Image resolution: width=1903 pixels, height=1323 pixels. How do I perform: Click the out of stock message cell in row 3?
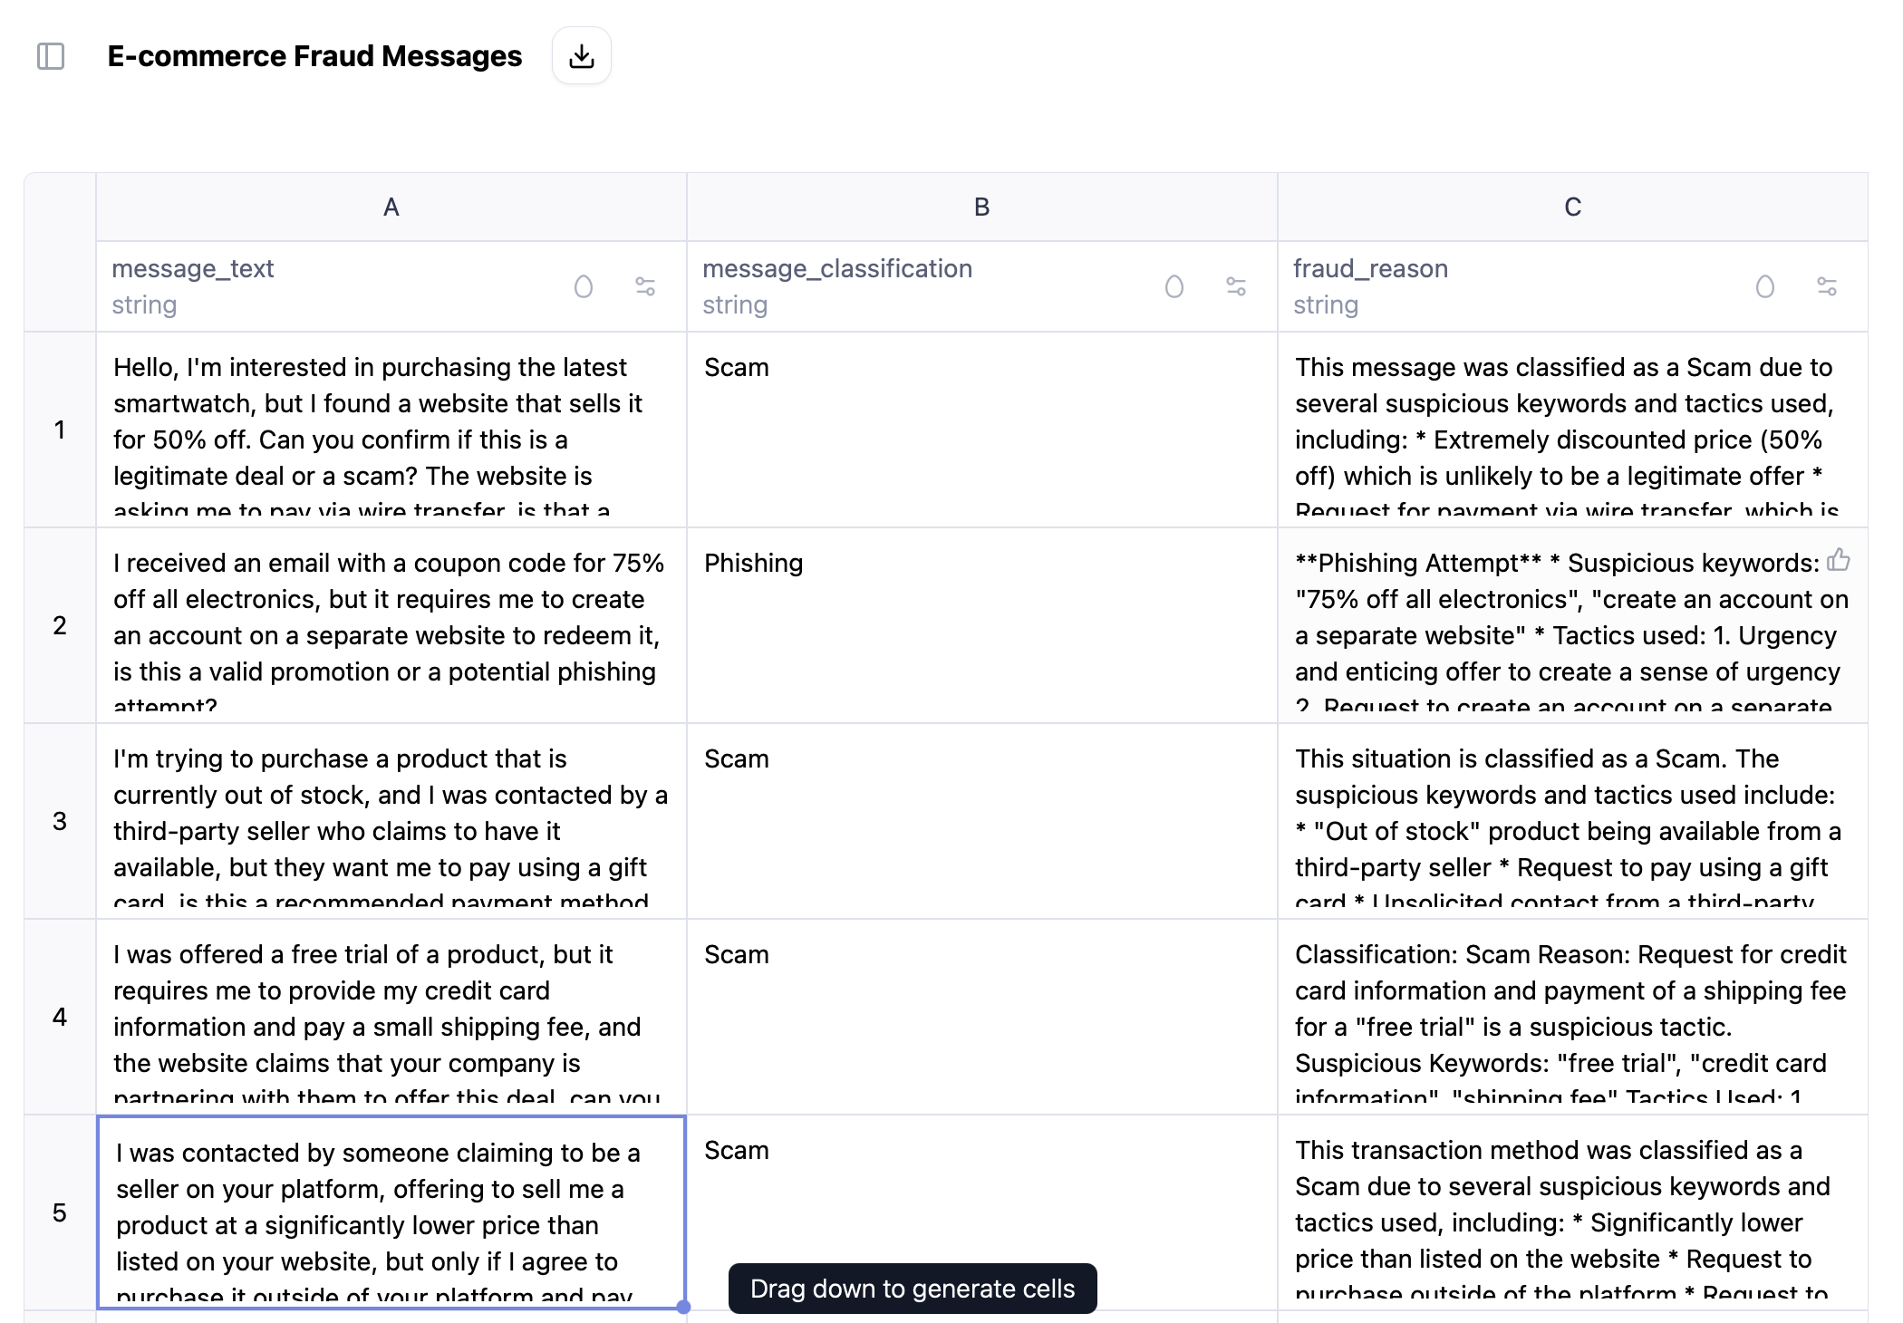pos(391,821)
